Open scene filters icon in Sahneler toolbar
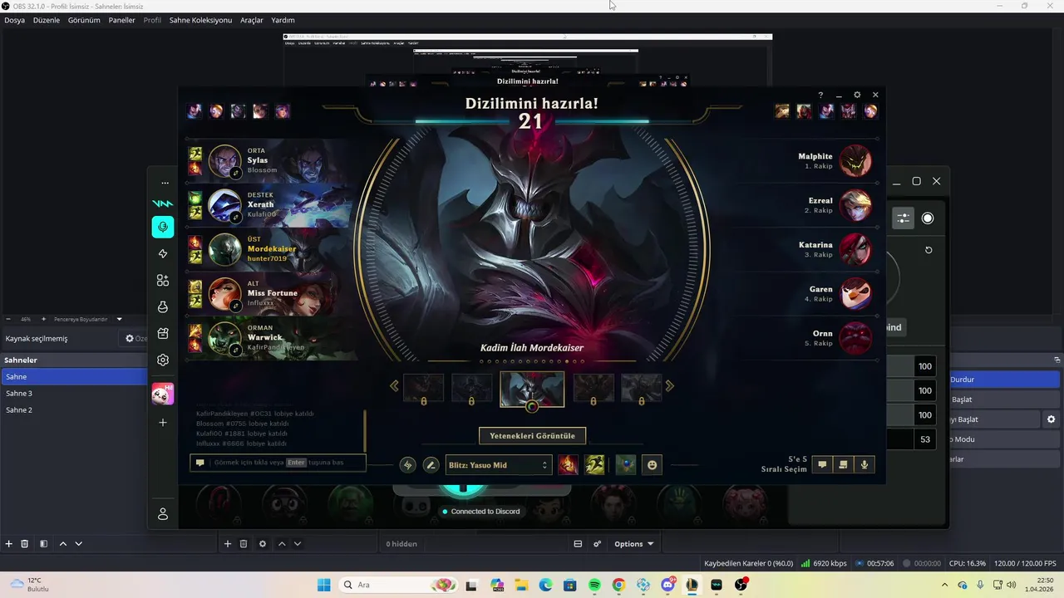The width and height of the screenshot is (1064, 598). click(x=43, y=544)
